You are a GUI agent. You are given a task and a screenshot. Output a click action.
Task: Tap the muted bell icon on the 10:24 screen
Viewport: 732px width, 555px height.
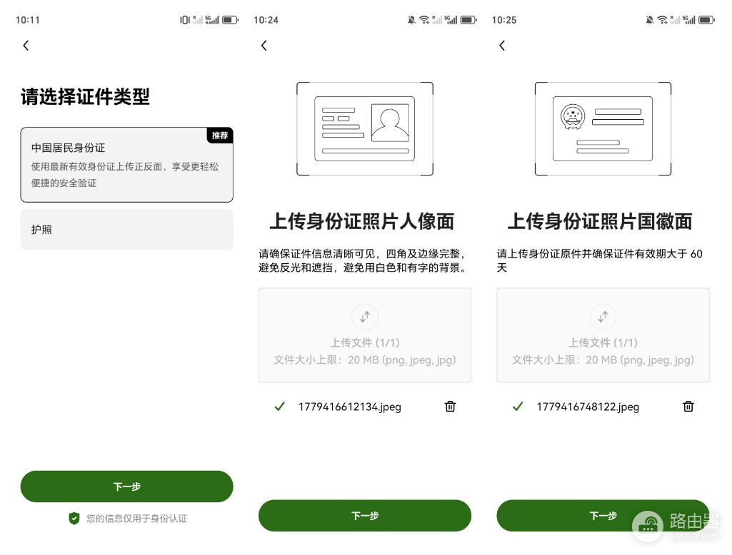tap(411, 19)
